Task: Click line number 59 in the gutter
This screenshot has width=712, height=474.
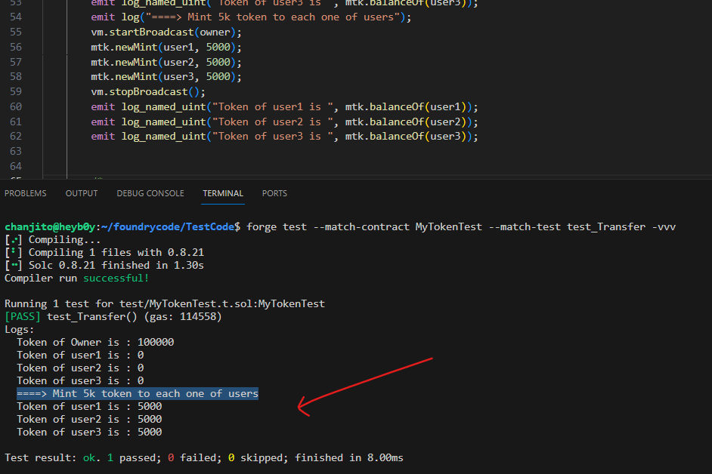Action: click(x=16, y=91)
